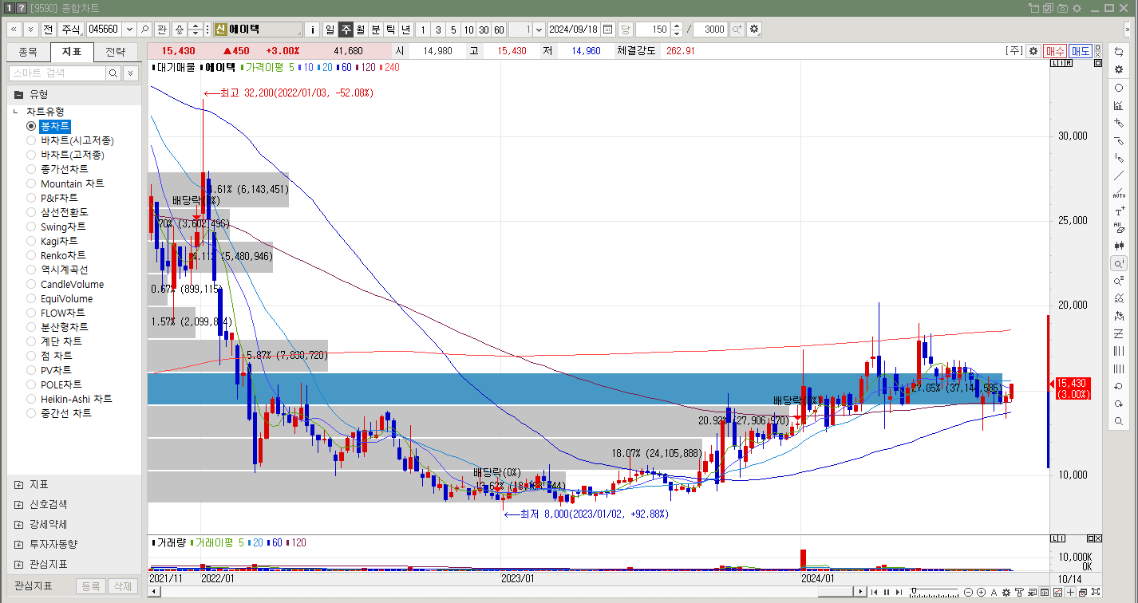Open stock code 045660 dropdown arrow
Image resolution: width=1138 pixels, height=603 pixels.
click(129, 30)
